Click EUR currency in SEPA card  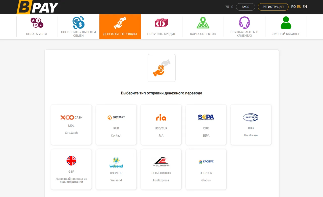[206, 128]
